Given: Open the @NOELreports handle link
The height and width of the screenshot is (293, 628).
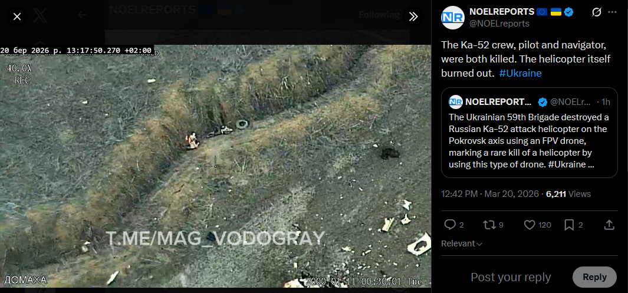Looking at the screenshot, I should tap(499, 24).
